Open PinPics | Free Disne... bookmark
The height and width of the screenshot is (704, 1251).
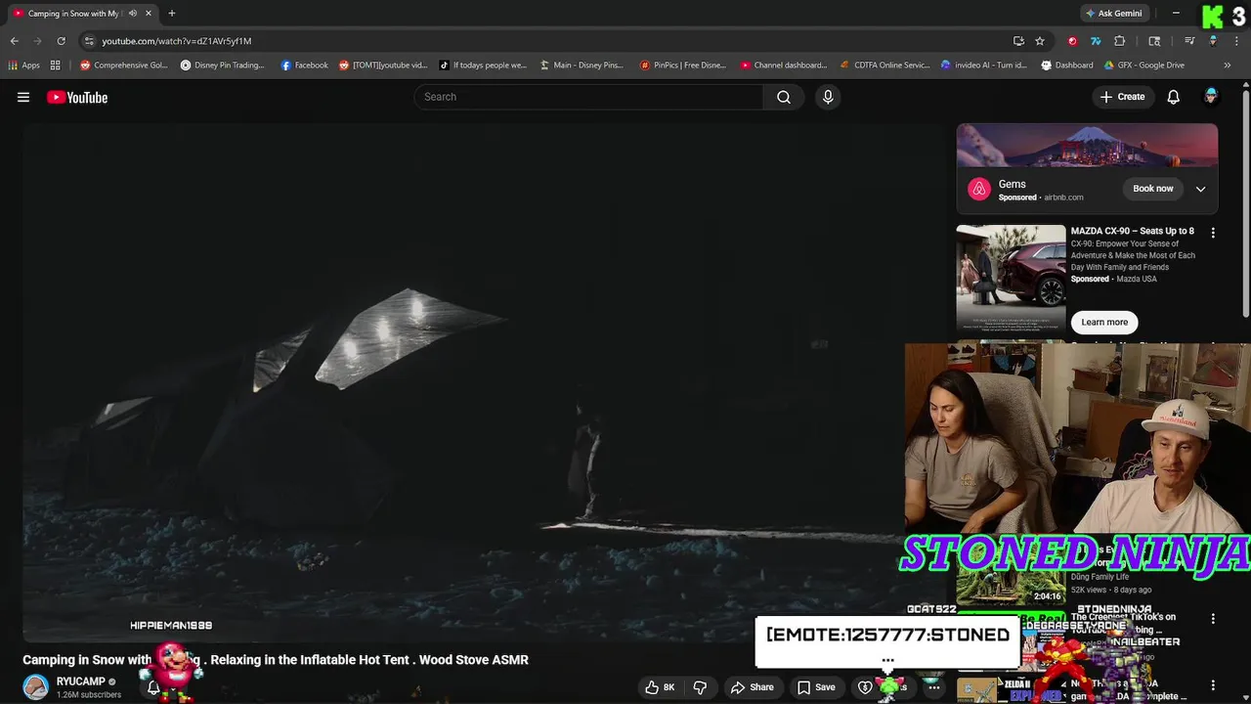pos(682,66)
